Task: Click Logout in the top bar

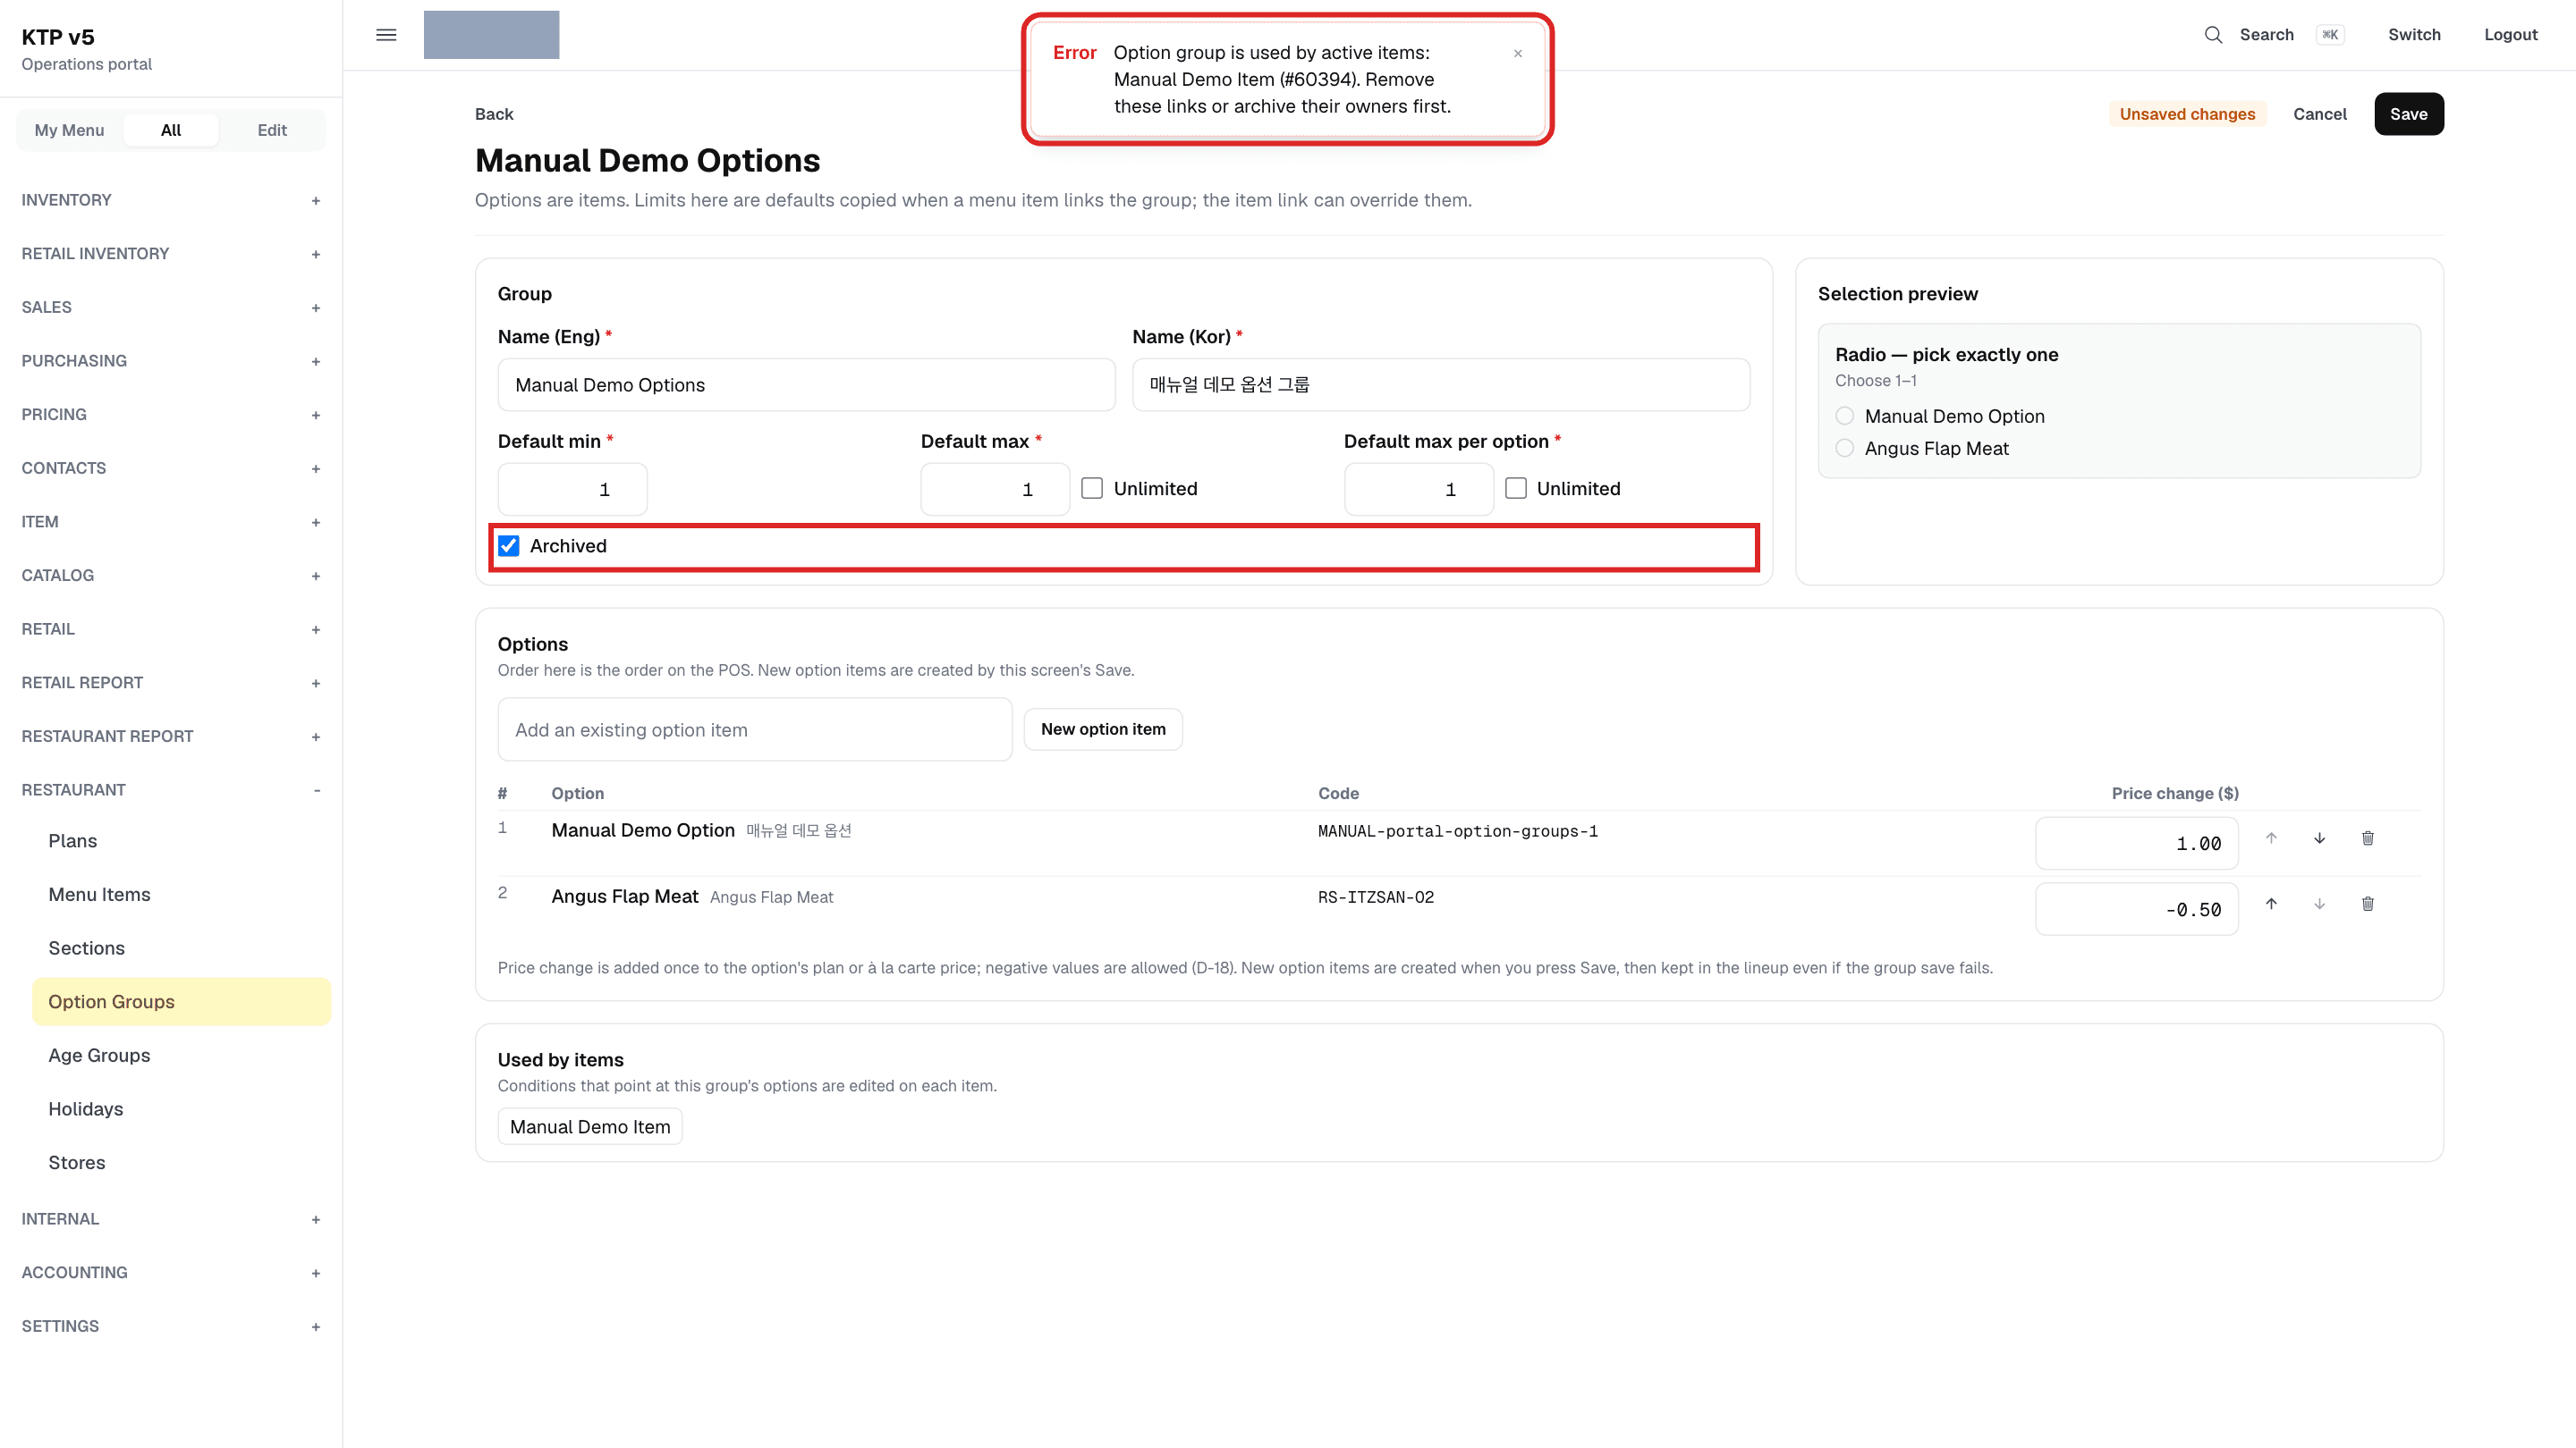Action: pos(2510,35)
